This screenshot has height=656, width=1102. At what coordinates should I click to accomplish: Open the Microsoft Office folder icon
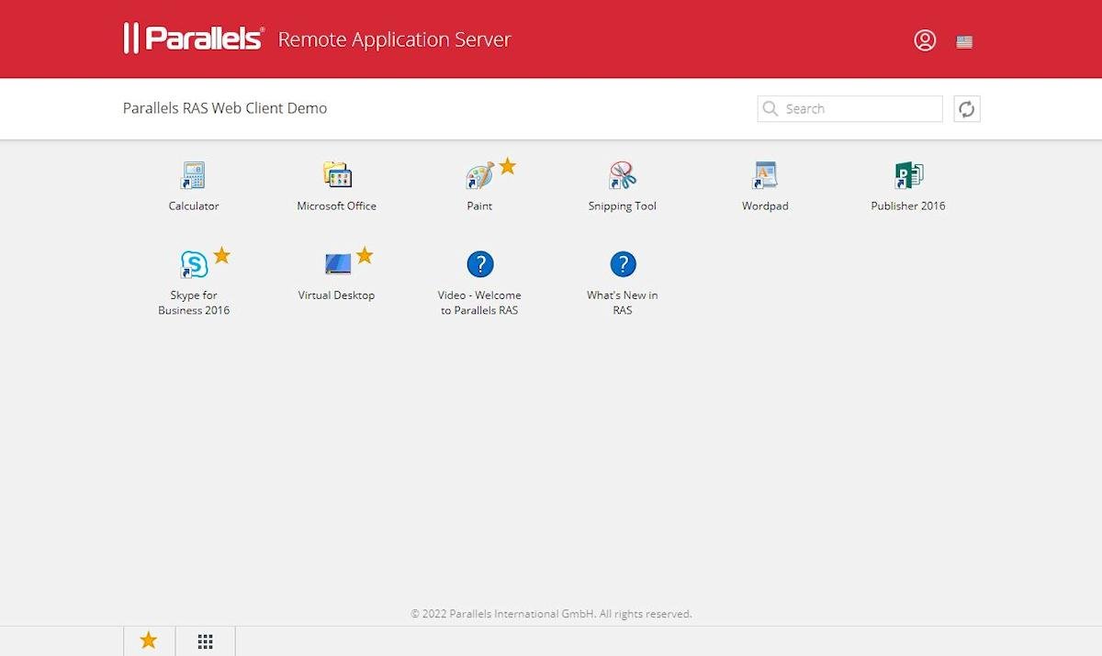coord(337,175)
